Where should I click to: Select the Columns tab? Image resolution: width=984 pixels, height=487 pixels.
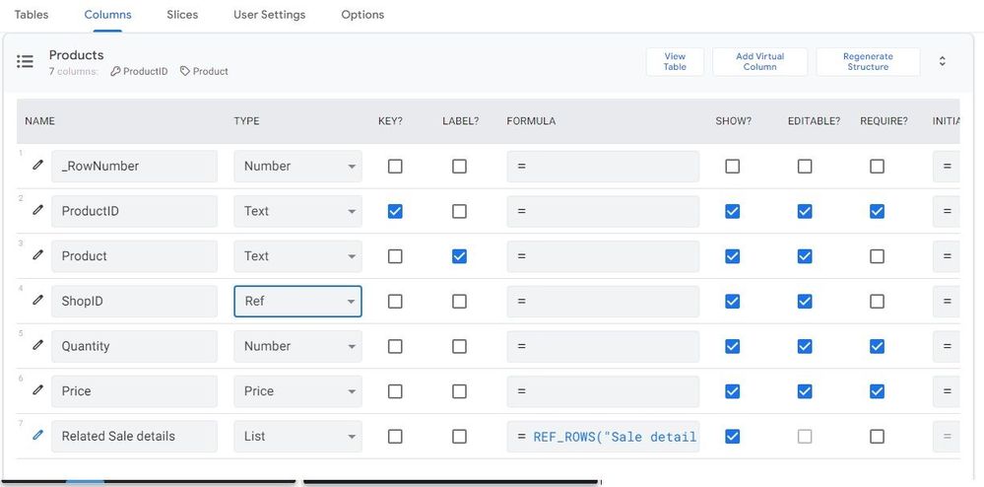[108, 15]
